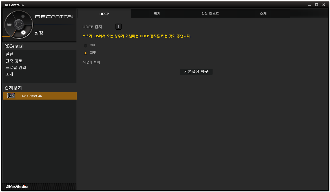Click the HDCP info 'i' icon
The height and width of the screenshot is (192, 330).
pos(118,27)
